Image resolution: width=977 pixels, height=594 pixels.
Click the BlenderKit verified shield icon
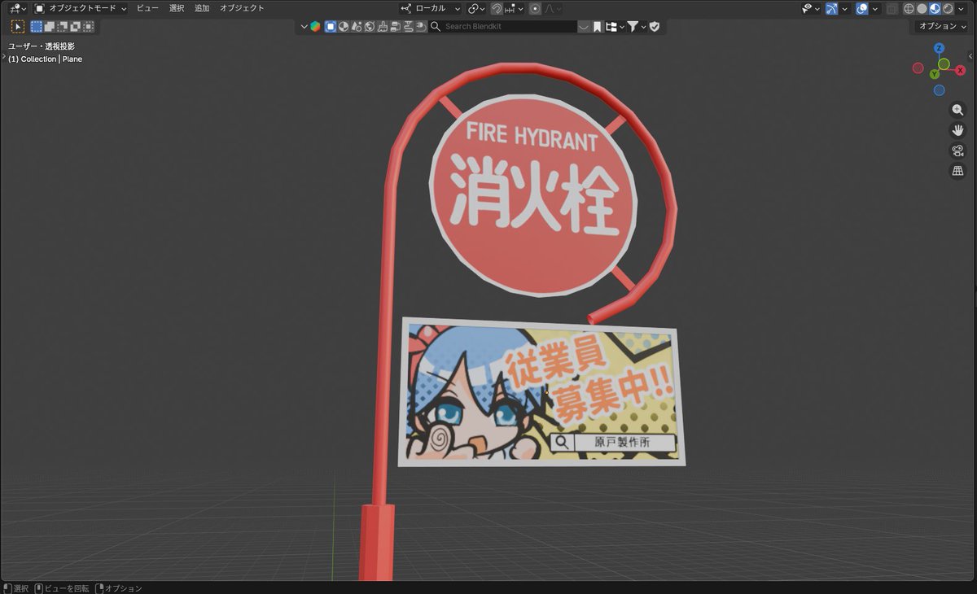click(655, 26)
